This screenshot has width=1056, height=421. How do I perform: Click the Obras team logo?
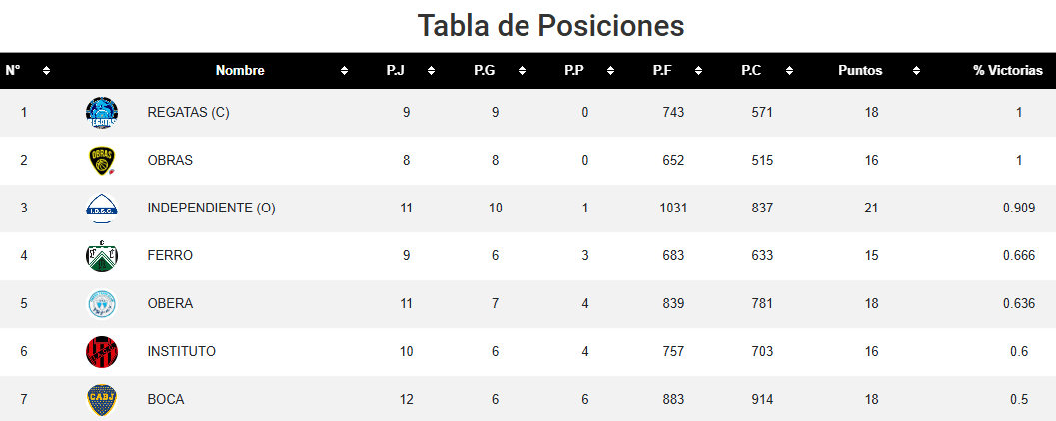click(102, 161)
